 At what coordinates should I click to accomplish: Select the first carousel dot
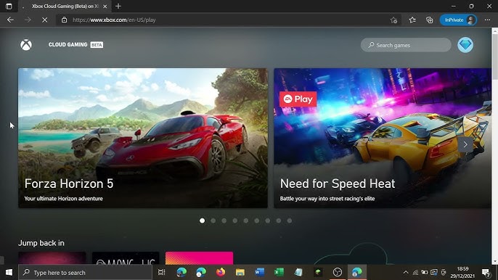(203, 221)
